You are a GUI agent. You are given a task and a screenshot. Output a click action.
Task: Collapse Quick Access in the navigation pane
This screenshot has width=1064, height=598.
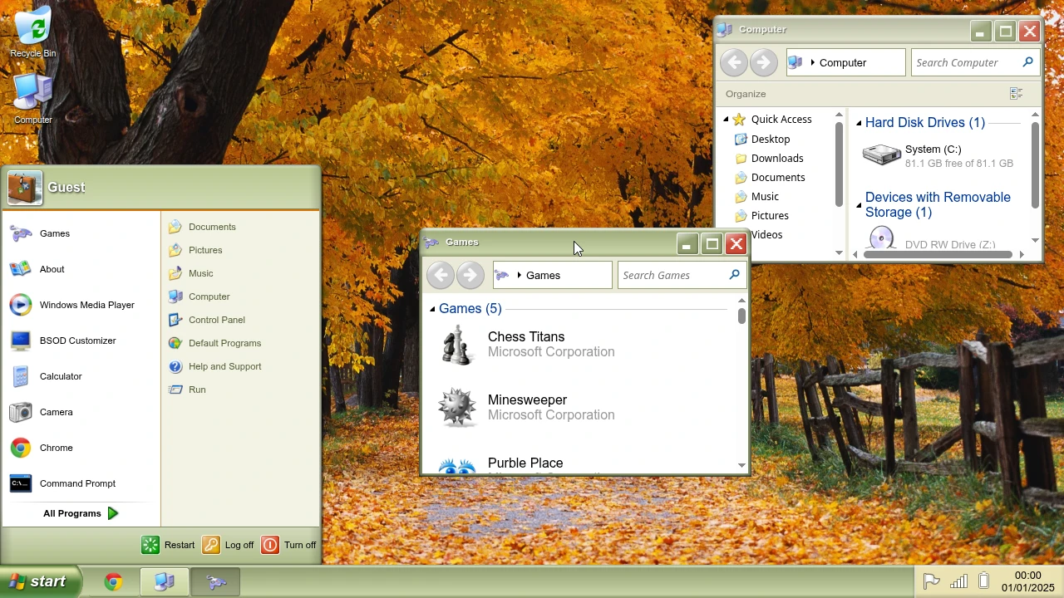click(x=725, y=119)
